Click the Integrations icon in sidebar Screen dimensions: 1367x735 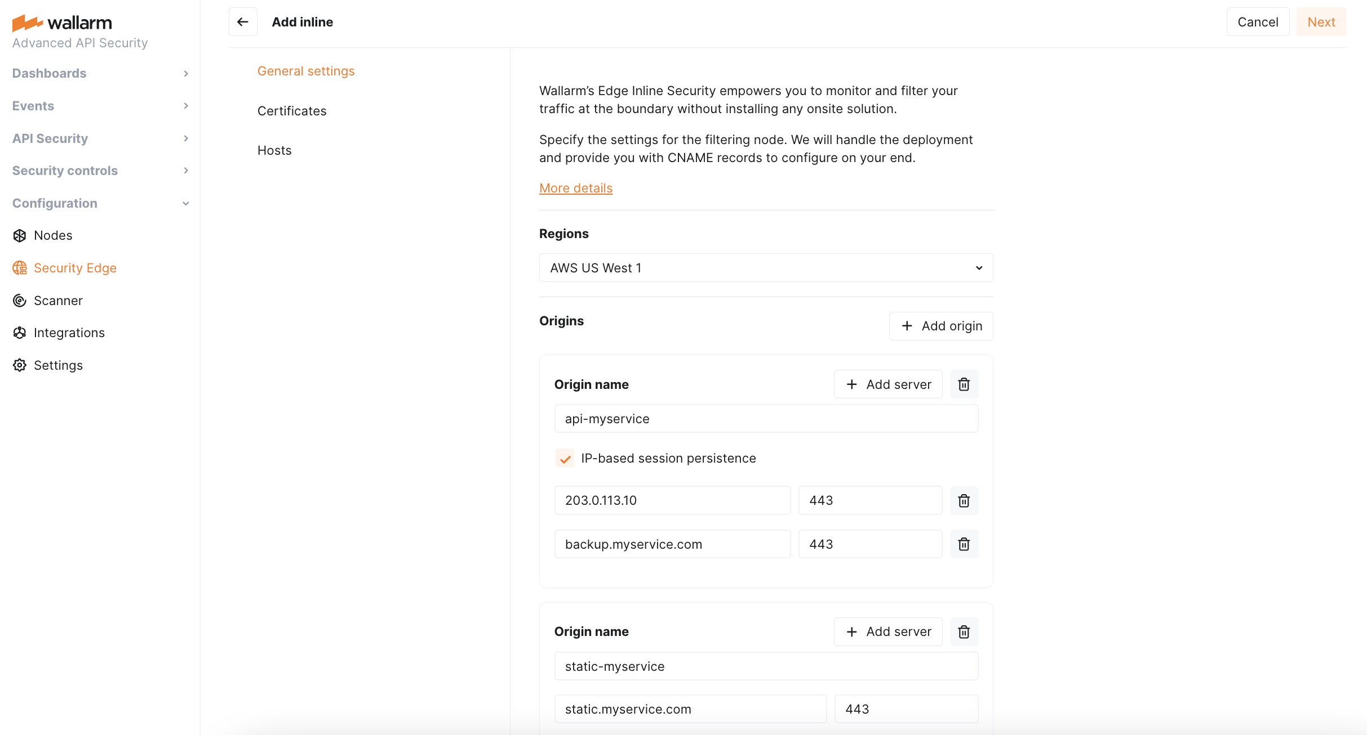click(x=20, y=333)
